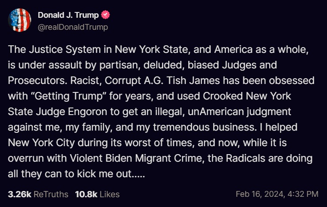Screen dimensions: 327x207
Task: Open the Feb 16, 2024 date permalink
Action: pos(260,194)
